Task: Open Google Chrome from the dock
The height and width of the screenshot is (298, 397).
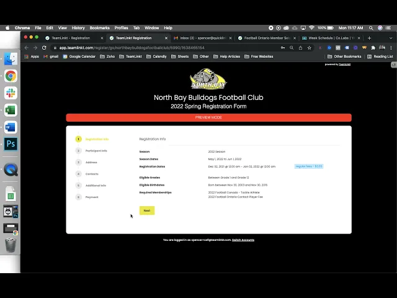Action: 11,76
